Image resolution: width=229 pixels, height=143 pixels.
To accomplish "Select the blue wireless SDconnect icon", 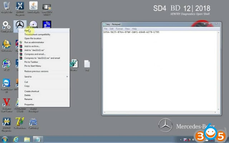I will [x=47, y=25].
